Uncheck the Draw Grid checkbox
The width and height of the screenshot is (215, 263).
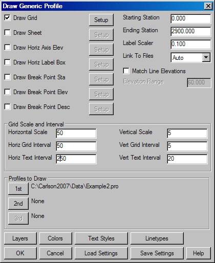click(x=7, y=18)
